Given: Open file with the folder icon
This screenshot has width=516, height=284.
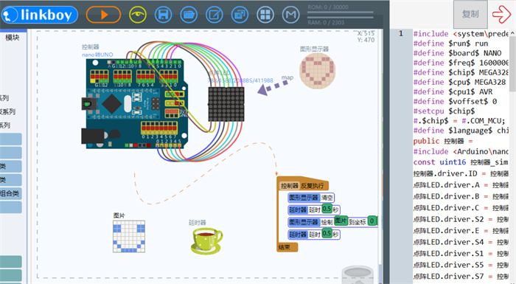Looking at the screenshot, I should coord(189,15).
